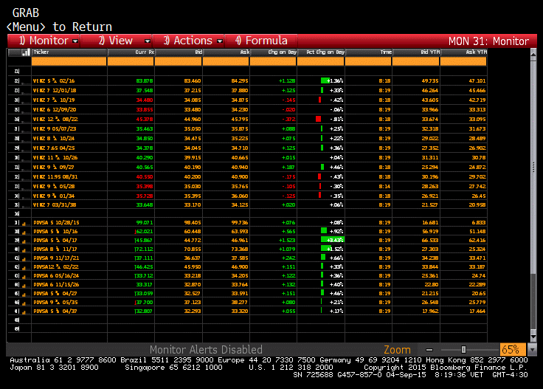Click chart icon on PDVSA 6 11/15/26 row
This screenshot has width=543, height=389.
[x=24, y=286]
